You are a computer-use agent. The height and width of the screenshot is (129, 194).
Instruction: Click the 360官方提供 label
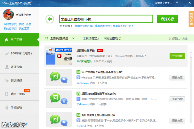pos(84,61)
